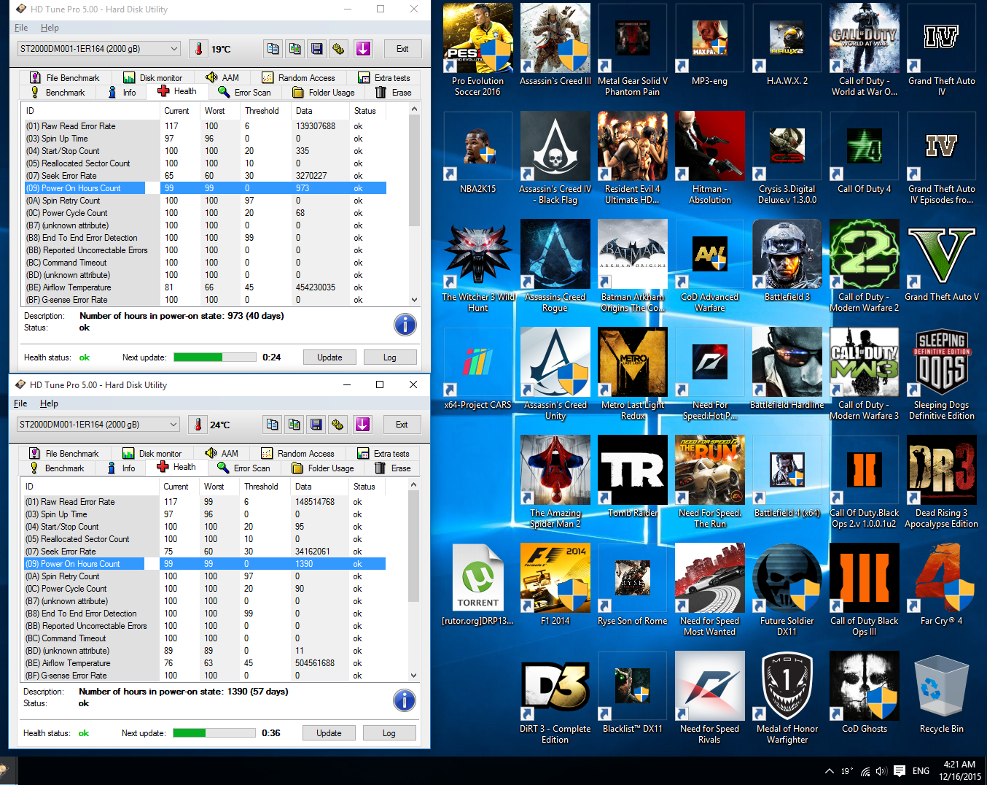
Task: Click the thermometer icon showing 24°C
Action: (198, 425)
